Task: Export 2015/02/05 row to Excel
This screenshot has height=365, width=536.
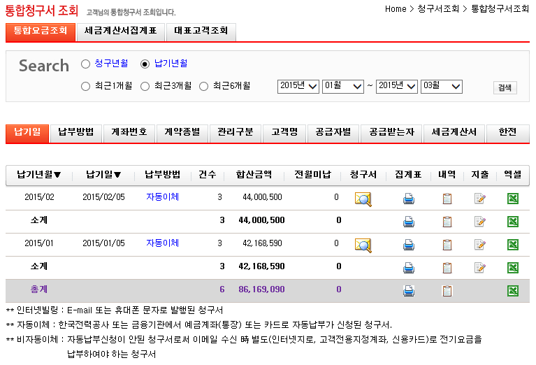Action: (513, 199)
